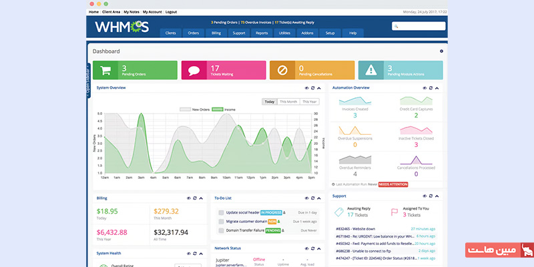Screen dimensions: 534x267
Task: Show Today in the System Overview chart
Action: click(270, 101)
